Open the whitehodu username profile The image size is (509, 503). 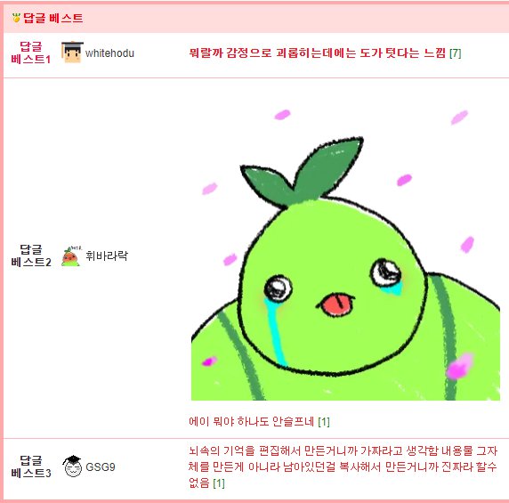click(109, 53)
